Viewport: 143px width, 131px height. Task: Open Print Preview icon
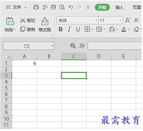click(x=62, y=7)
